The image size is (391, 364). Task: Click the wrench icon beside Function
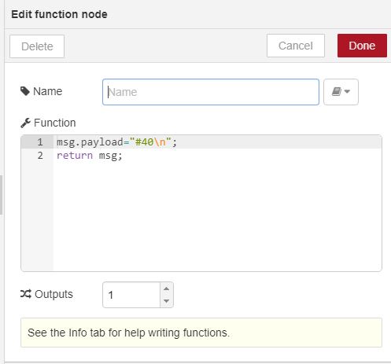click(x=25, y=123)
